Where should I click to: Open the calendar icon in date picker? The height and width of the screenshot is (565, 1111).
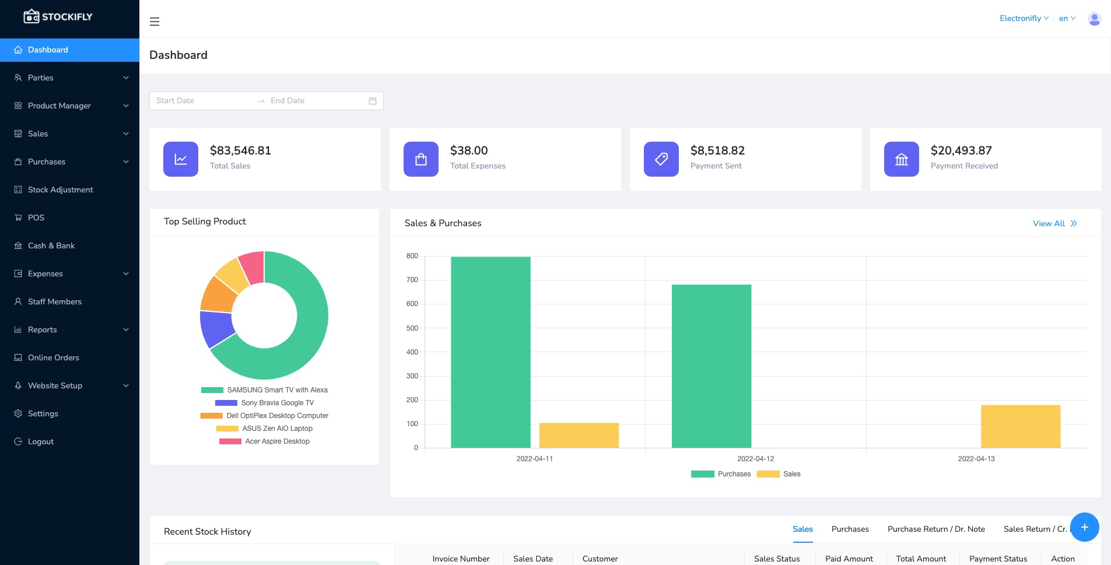click(373, 100)
